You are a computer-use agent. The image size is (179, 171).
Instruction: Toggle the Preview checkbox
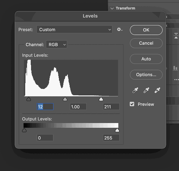tap(132, 104)
